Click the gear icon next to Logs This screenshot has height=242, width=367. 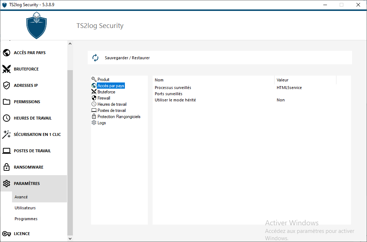coord(94,123)
